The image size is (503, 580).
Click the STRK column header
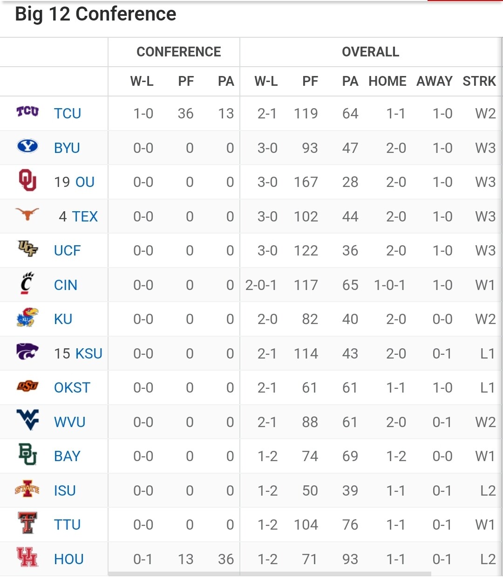[x=479, y=81]
